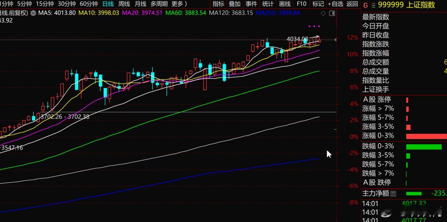Click the 3702.26 - 3702.38 gap label
Screen dimensions: 447x222
pos(65,117)
